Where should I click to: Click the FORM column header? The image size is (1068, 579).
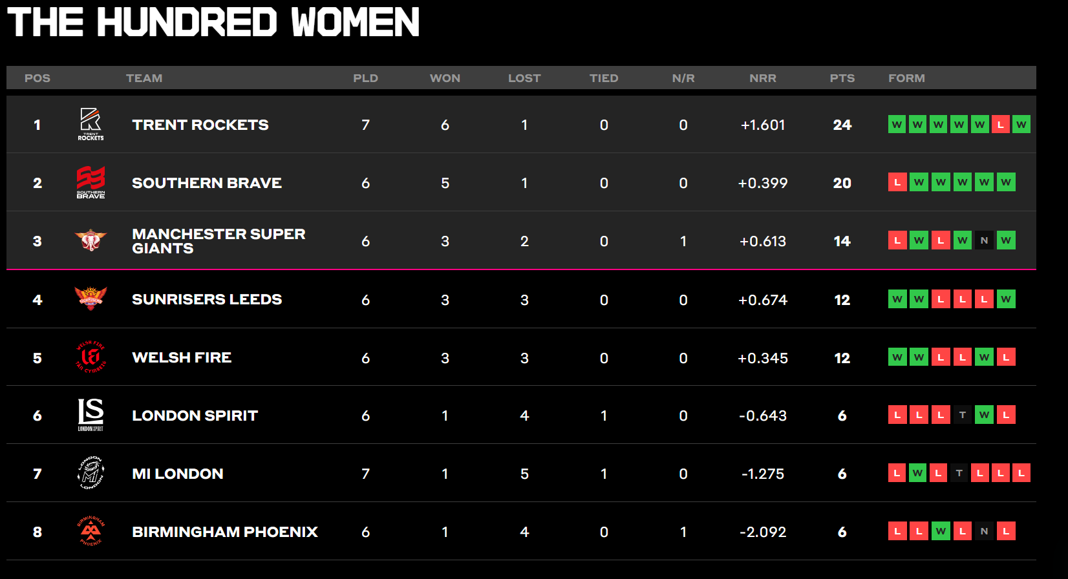point(906,78)
